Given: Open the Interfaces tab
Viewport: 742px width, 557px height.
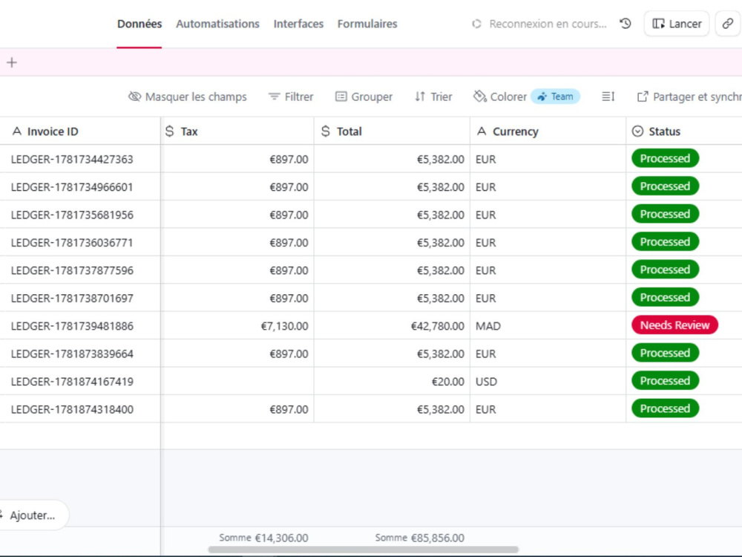Looking at the screenshot, I should click(x=298, y=24).
